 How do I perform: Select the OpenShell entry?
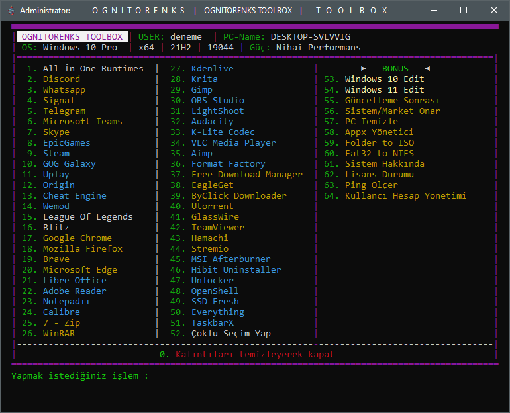point(215,291)
